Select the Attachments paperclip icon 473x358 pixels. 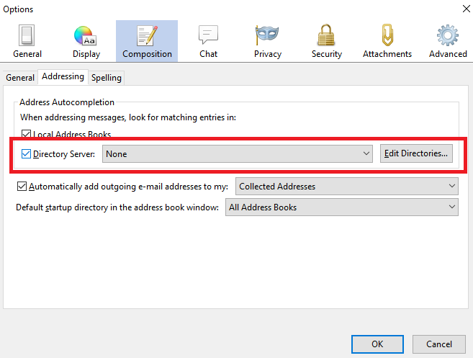[387, 36]
